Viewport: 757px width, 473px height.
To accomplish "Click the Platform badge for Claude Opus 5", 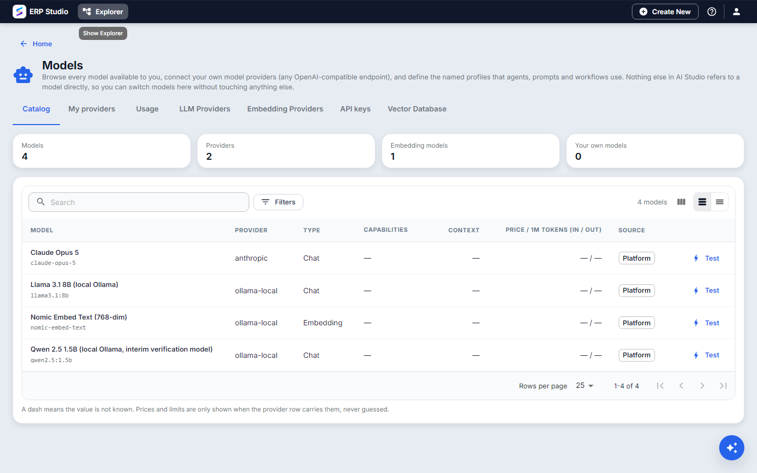I will (637, 258).
